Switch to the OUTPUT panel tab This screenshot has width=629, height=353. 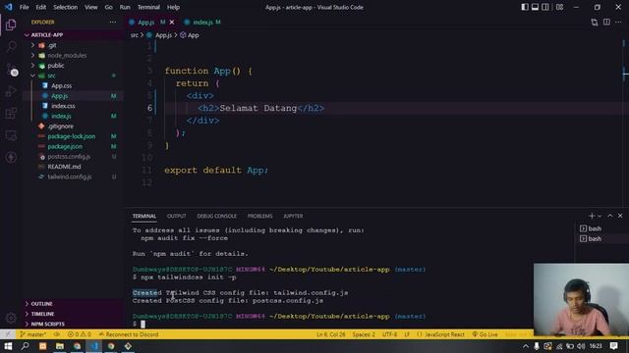(x=177, y=216)
